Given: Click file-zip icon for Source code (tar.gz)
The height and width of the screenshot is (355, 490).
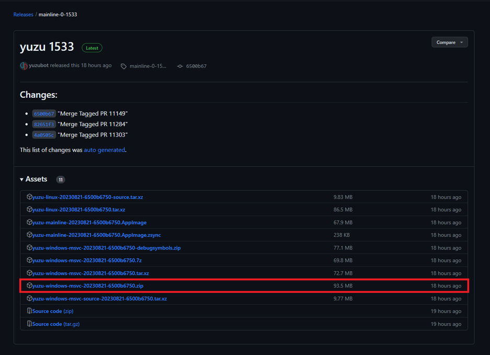Looking at the screenshot, I should tap(29, 324).
